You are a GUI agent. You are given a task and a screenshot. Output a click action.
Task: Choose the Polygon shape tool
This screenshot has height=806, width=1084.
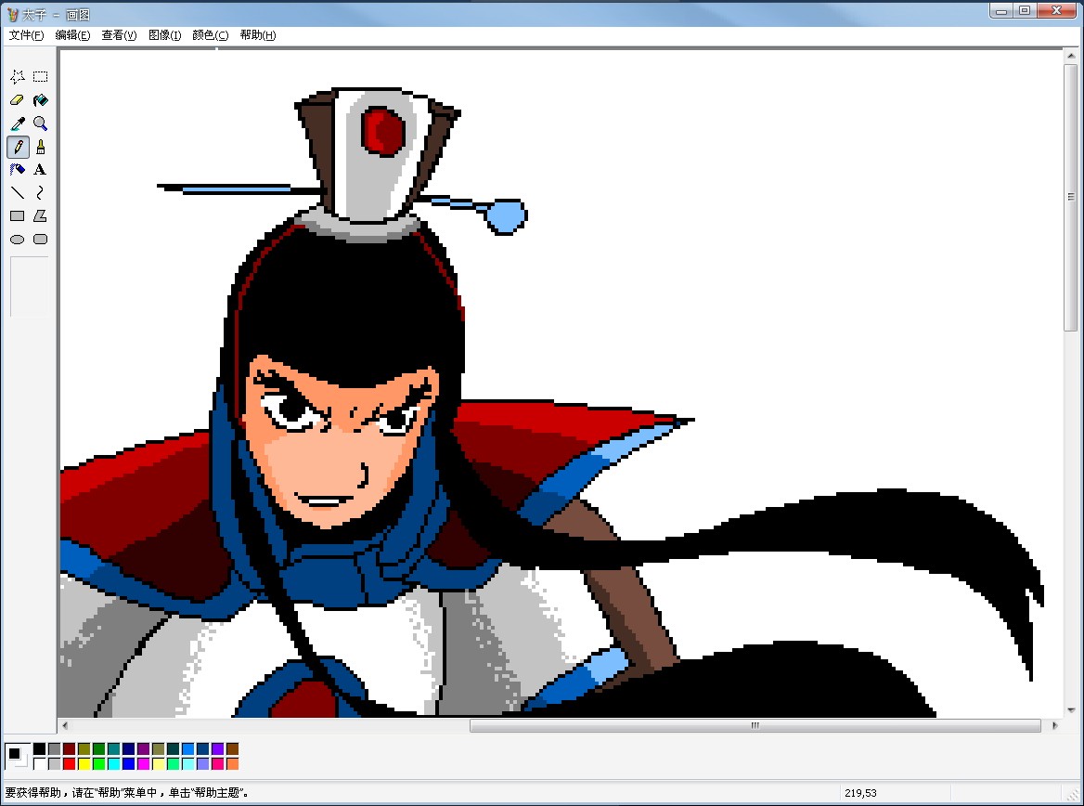(41, 215)
